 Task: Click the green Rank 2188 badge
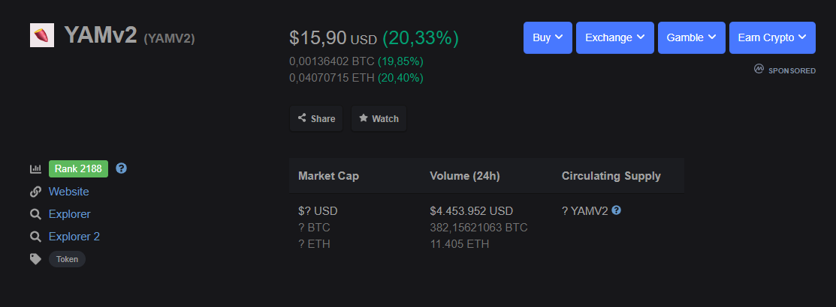78,169
